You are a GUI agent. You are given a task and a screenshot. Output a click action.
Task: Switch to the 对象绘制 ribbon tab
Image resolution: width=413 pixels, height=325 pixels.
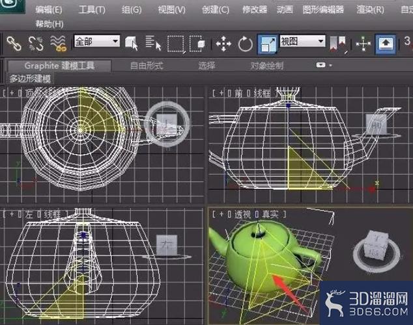[x=267, y=66]
